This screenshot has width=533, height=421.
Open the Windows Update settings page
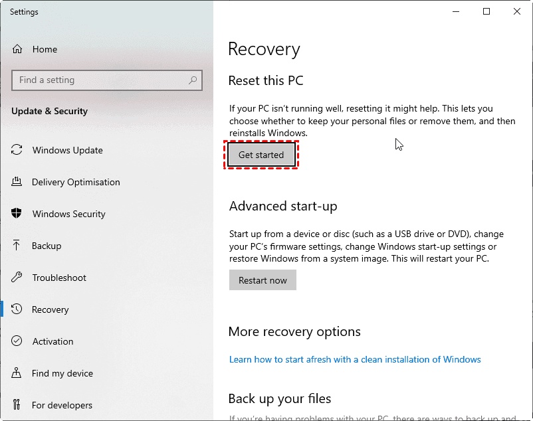pos(67,150)
